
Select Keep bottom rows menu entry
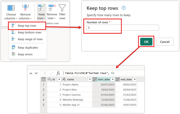point(28,33)
